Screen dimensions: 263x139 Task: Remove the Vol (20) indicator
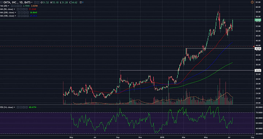click(20, 6)
